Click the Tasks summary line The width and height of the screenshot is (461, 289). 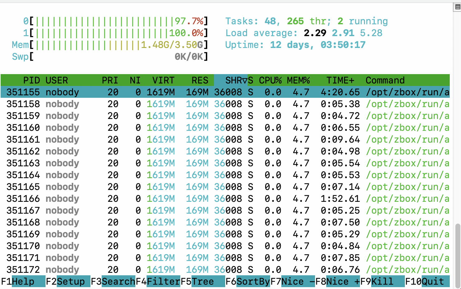click(307, 21)
